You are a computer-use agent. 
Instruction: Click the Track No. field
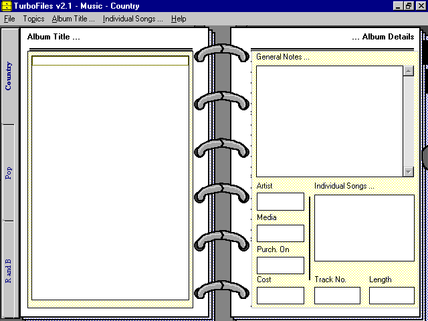tap(337, 296)
